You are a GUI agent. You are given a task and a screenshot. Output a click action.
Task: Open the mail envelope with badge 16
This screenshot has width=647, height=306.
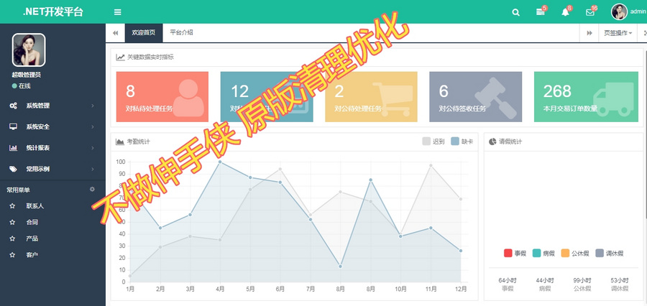click(x=590, y=12)
